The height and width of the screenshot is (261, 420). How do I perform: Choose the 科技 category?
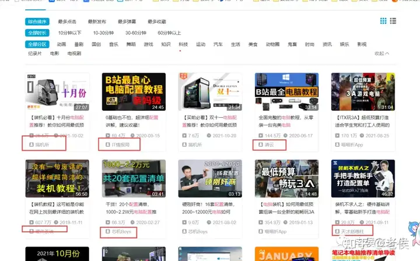coord(183,44)
